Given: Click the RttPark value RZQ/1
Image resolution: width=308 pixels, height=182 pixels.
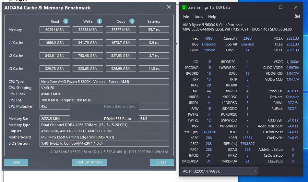Looking at the screenshot, I should (292, 109).
